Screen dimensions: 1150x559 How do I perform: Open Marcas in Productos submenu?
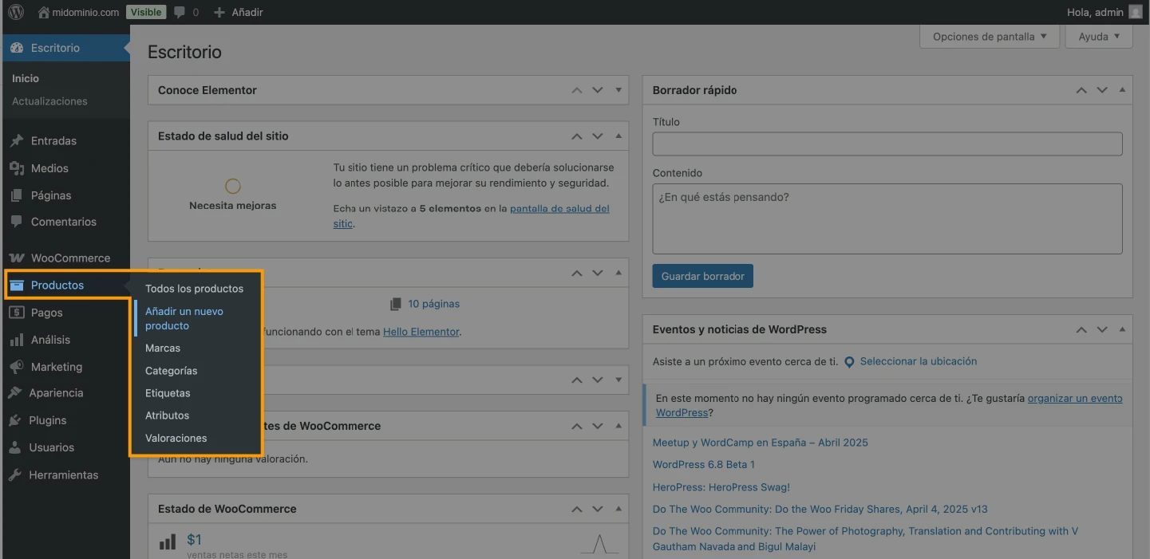coord(163,348)
